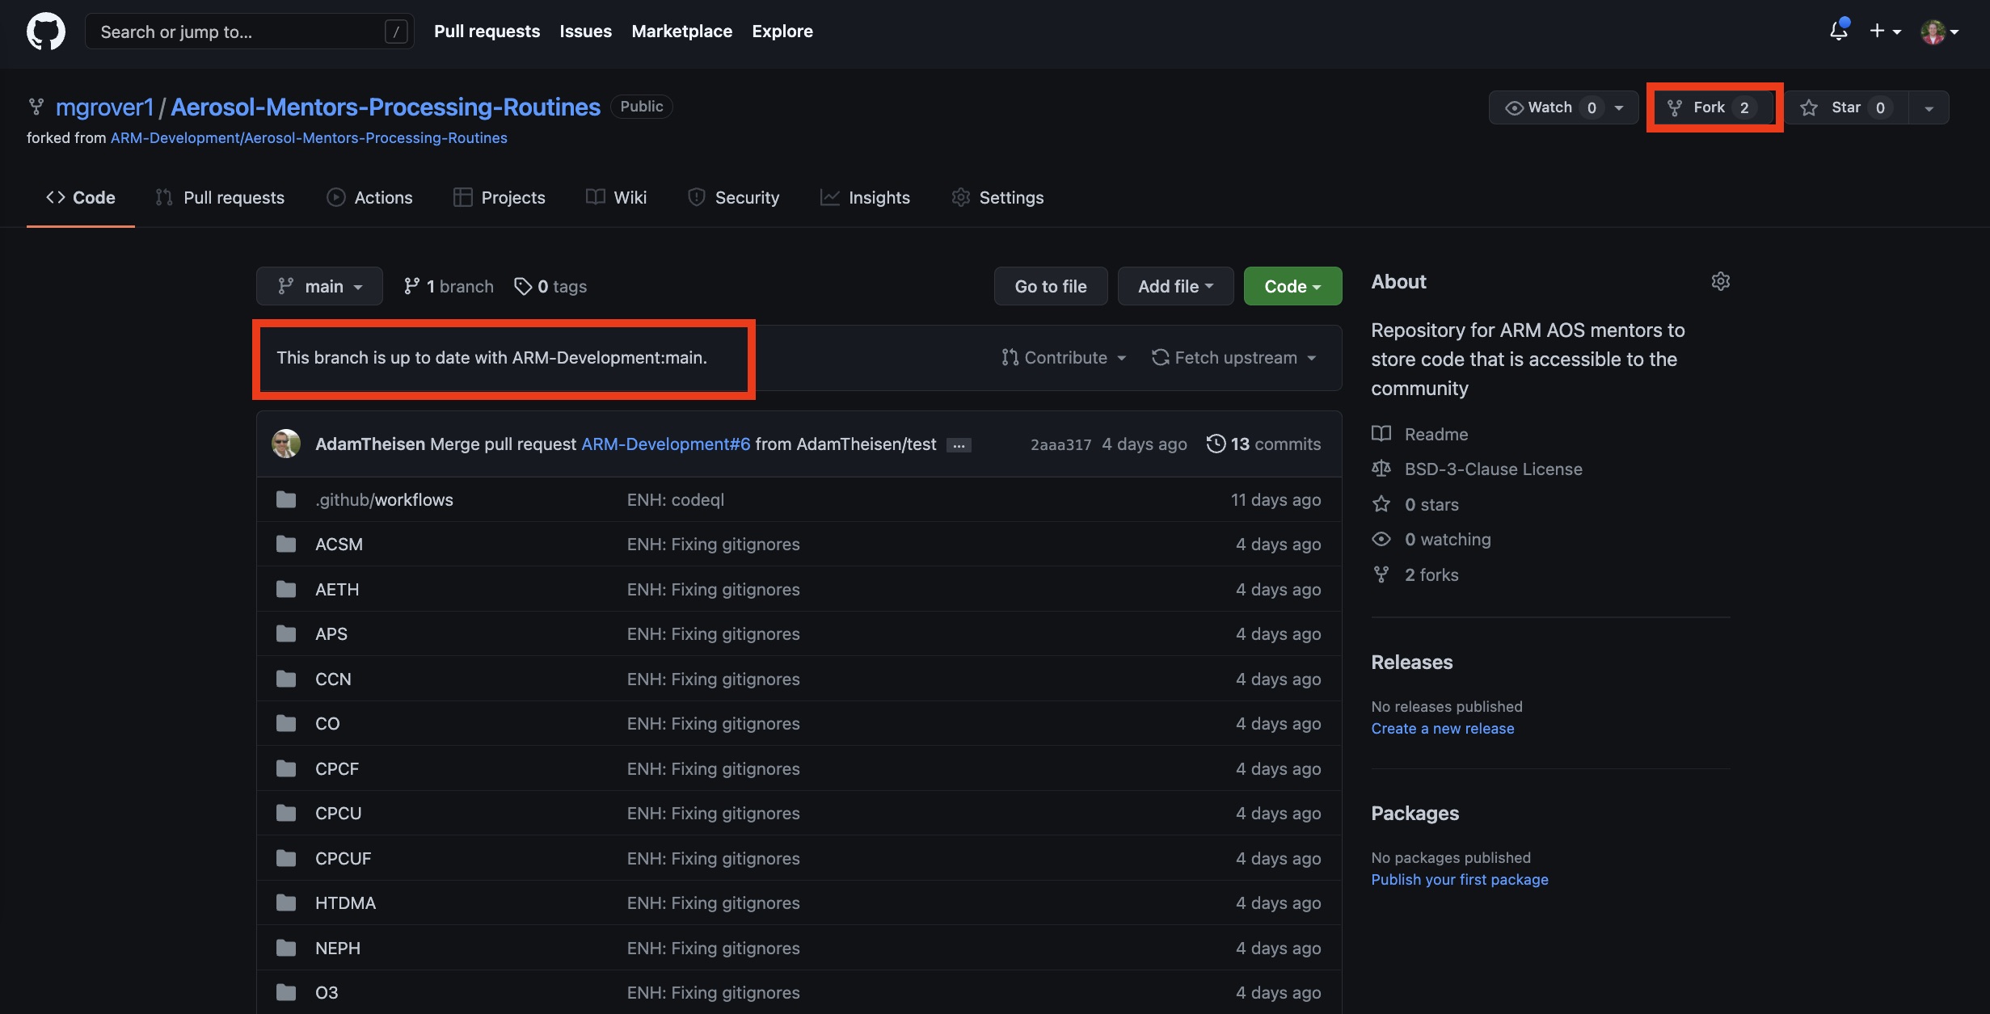Viewport: 1990px width, 1014px height.
Task: Click the NEPH row folder icon
Action: [286, 948]
